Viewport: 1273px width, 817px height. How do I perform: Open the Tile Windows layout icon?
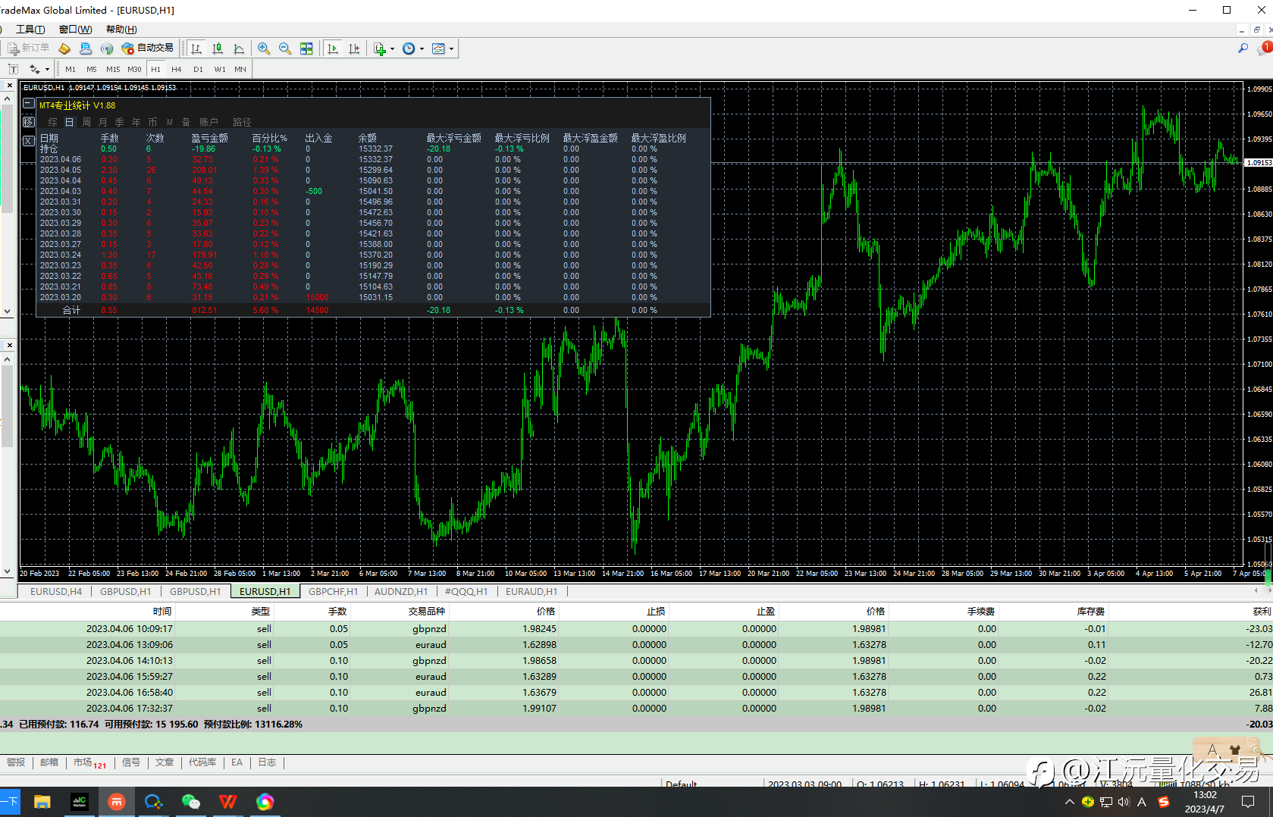tap(306, 49)
